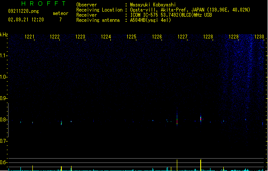268x171 pixels.
Task: Click the 1223 time tick label
Action: coord(80,37)
